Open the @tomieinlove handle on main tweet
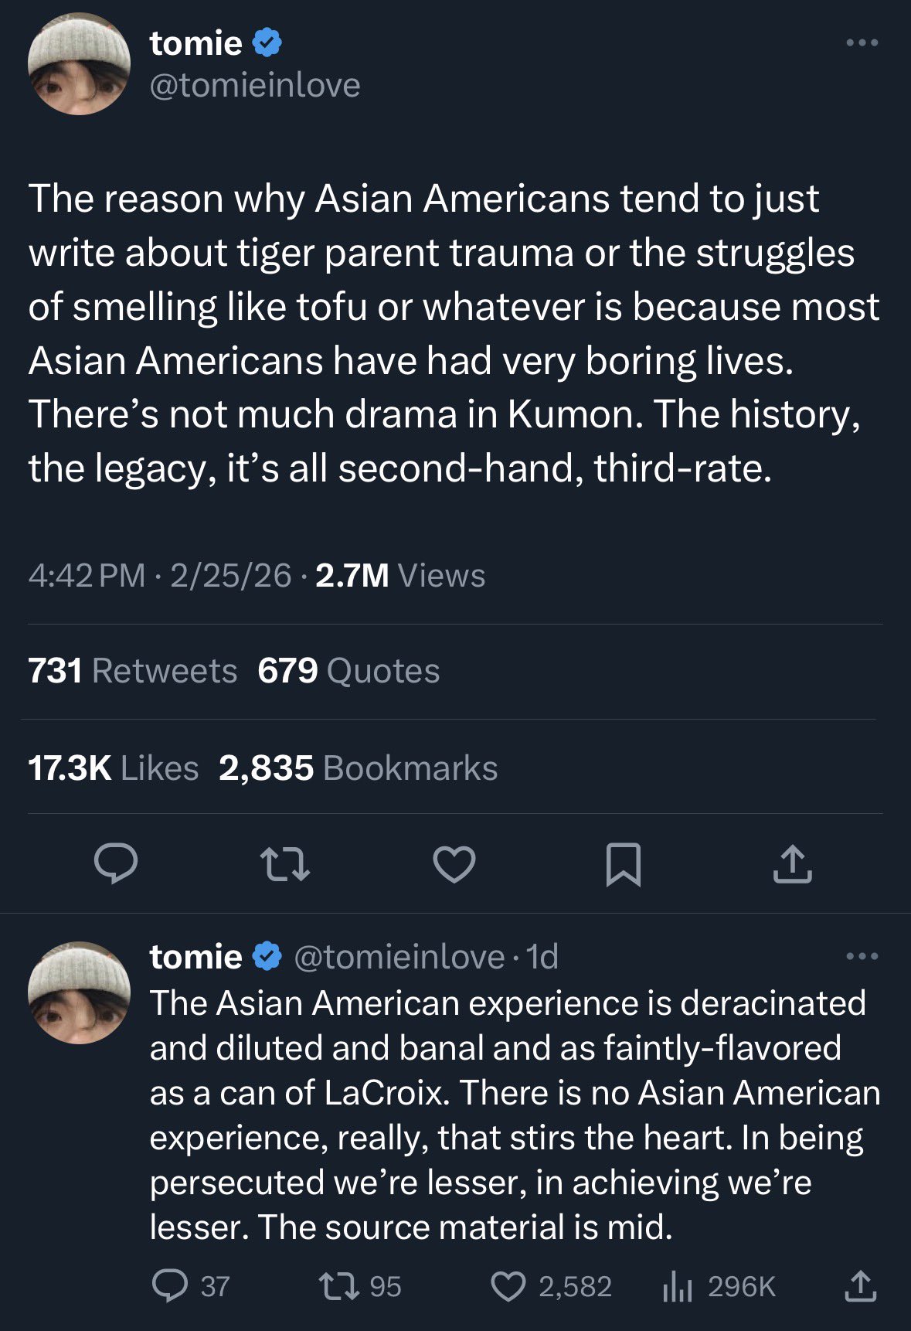The image size is (911, 1331). click(255, 85)
